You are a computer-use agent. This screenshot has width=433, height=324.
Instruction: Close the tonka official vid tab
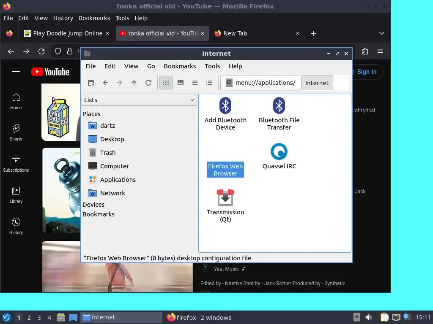203,33
